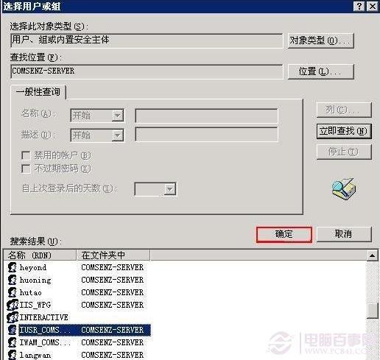The width and height of the screenshot is (380, 360).
Task: Click the user icon next to heyond
Action: [x=13, y=267]
